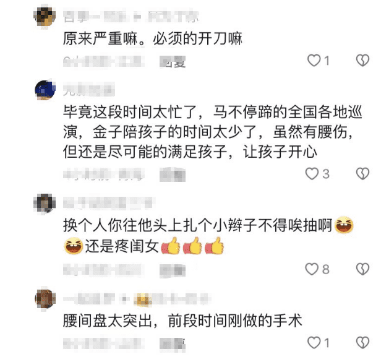Tap broken heart beside 腰间盘太突出 comment
Viewport: 381px width, 362px height.
pos(362,342)
